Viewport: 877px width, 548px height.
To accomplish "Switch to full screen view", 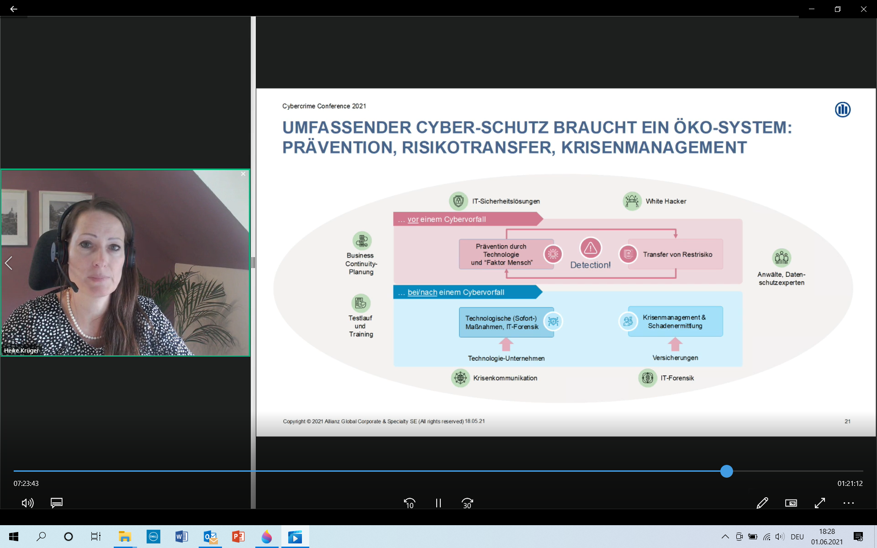I will pos(820,503).
